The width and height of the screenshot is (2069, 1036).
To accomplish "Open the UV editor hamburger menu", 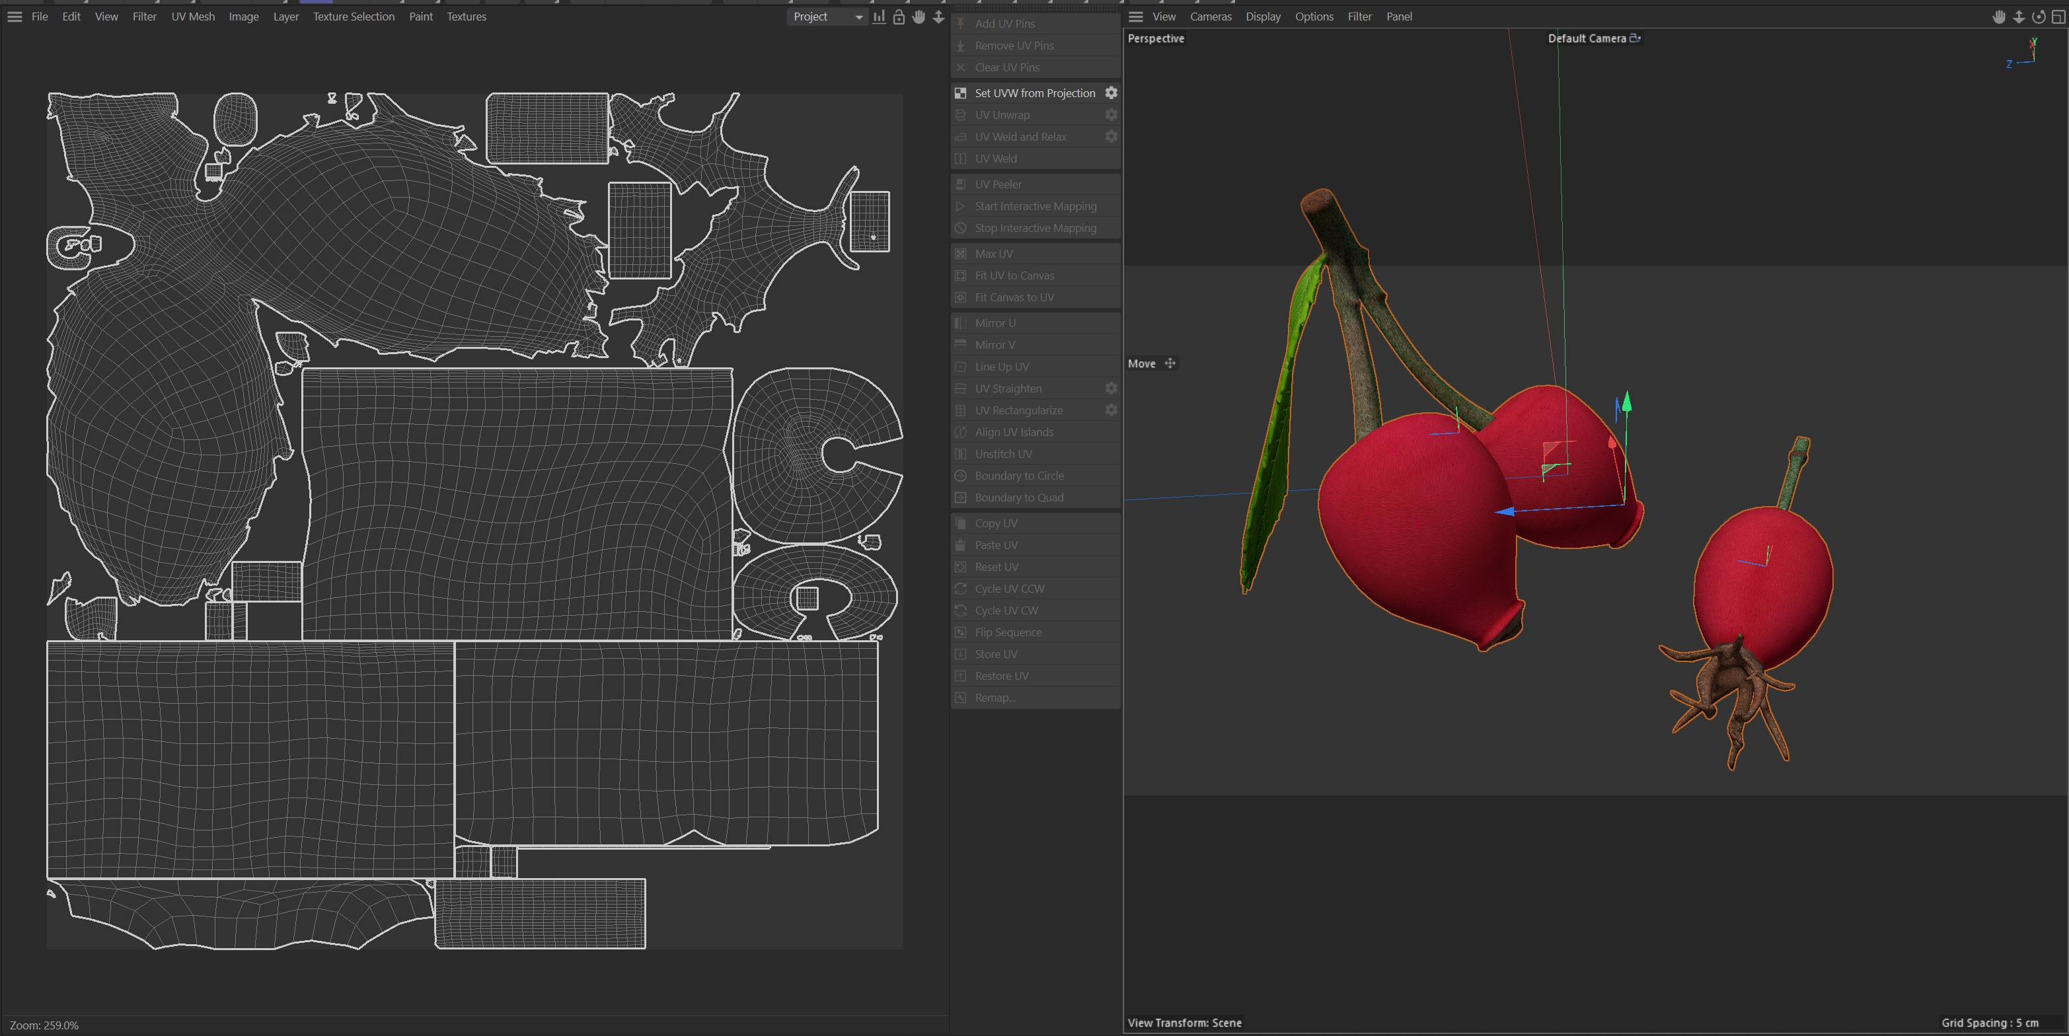I will coord(15,17).
